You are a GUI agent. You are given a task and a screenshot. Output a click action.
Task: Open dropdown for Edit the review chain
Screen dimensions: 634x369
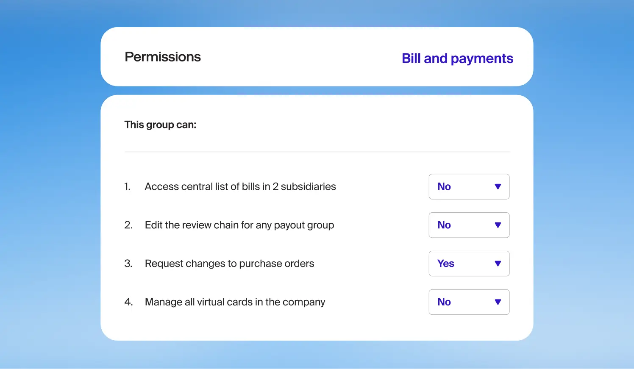coord(469,225)
